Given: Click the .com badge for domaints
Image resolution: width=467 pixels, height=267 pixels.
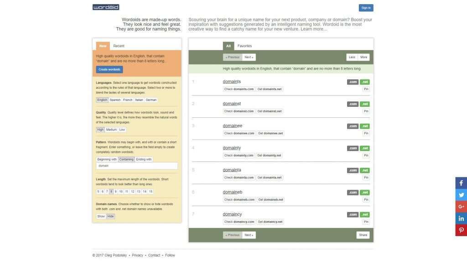Looking at the screenshot, I should pos(353,82).
